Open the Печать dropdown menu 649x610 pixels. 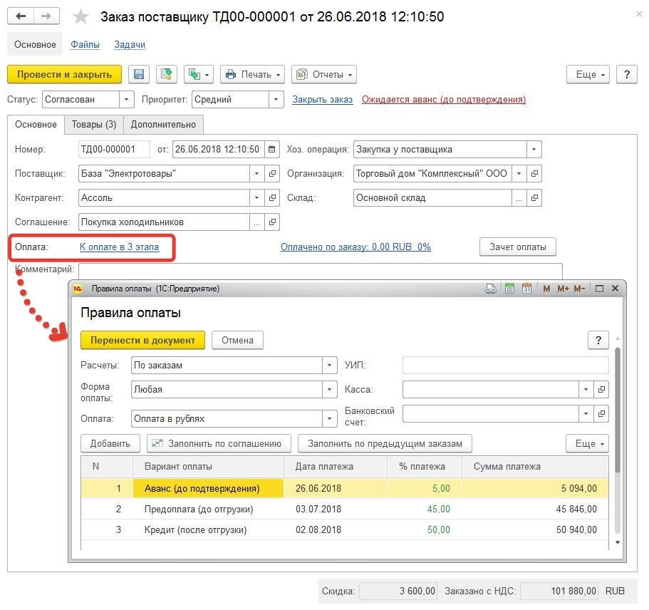tap(252, 74)
